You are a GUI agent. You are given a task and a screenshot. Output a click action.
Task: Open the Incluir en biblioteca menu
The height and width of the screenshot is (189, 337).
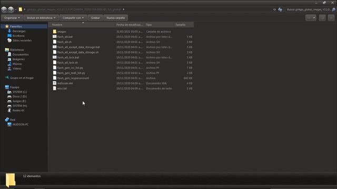[41, 18]
